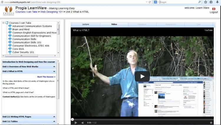Expand Unit 1 Overview of How Web Works
The height and width of the screenshot is (125, 221).
click(x=54, y=67)
